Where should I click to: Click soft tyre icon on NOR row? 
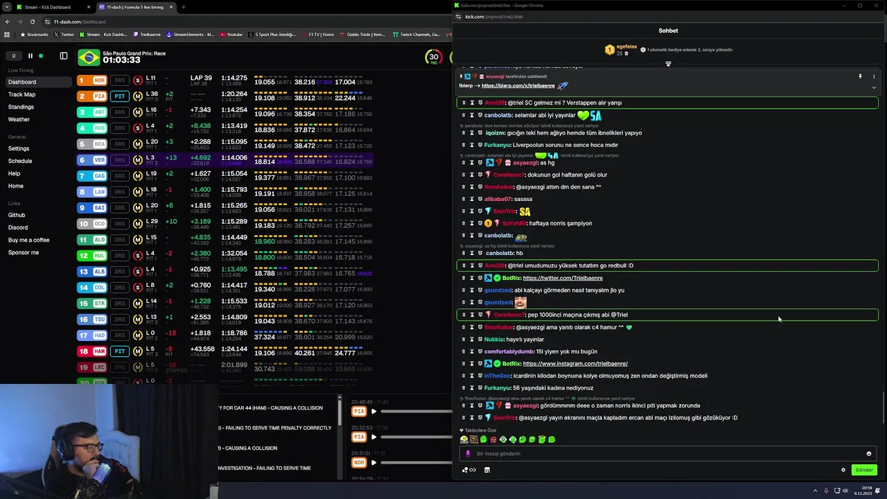click(137, 80)
